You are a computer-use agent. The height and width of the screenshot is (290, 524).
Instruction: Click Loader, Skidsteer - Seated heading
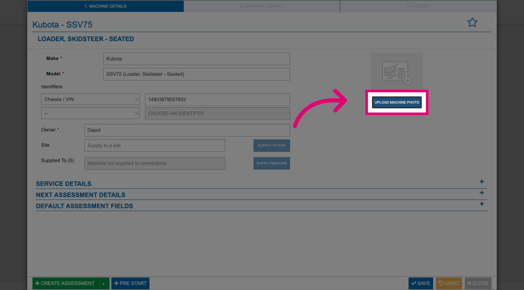coord(86,39)
